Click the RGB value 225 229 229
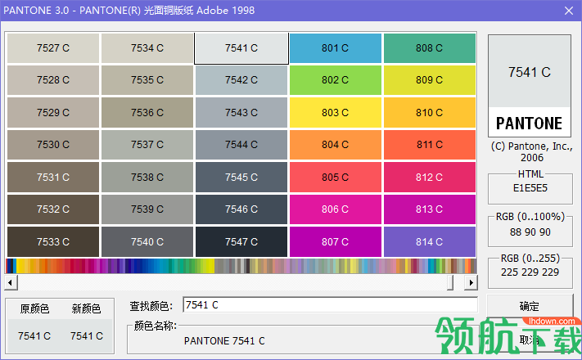582x360 pixels. 530,272
